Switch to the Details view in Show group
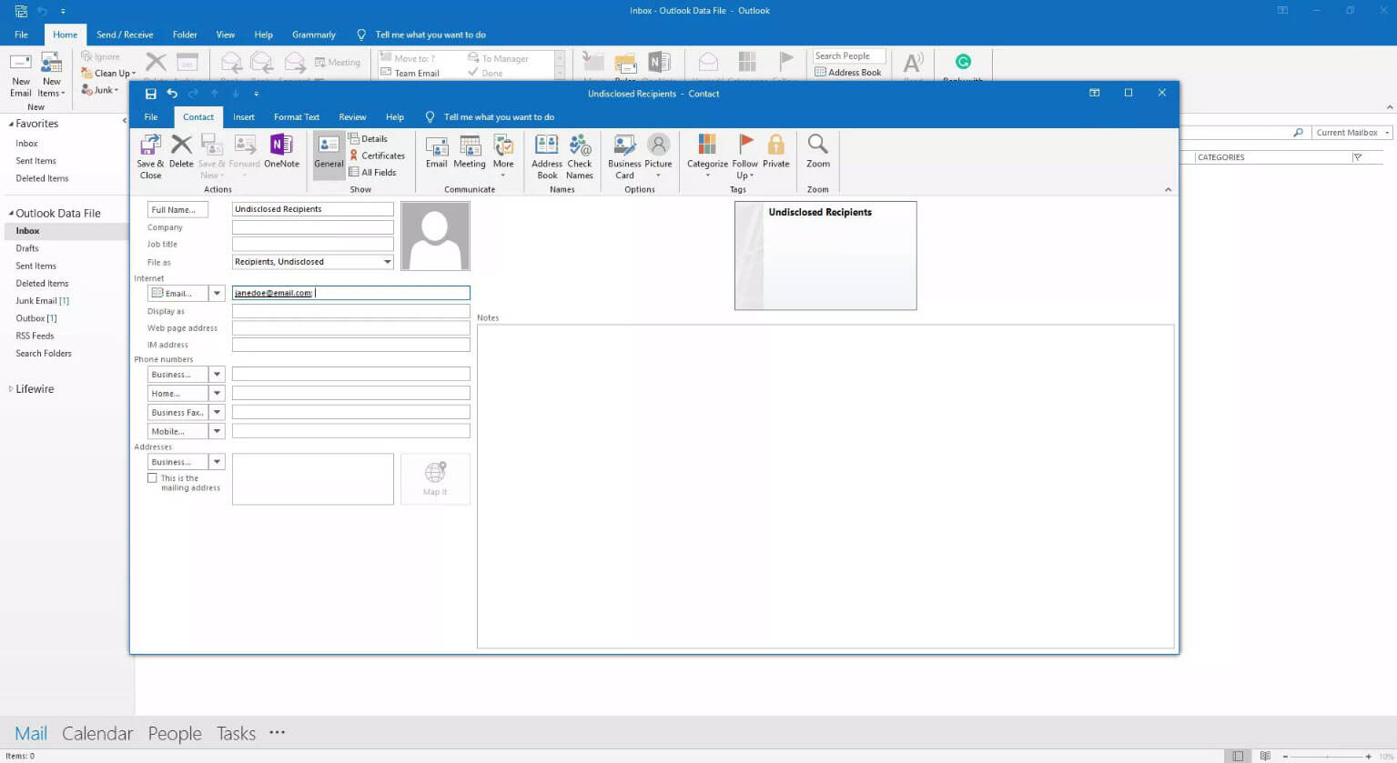This screenshot has height=763, width=1397. [373, 138]
